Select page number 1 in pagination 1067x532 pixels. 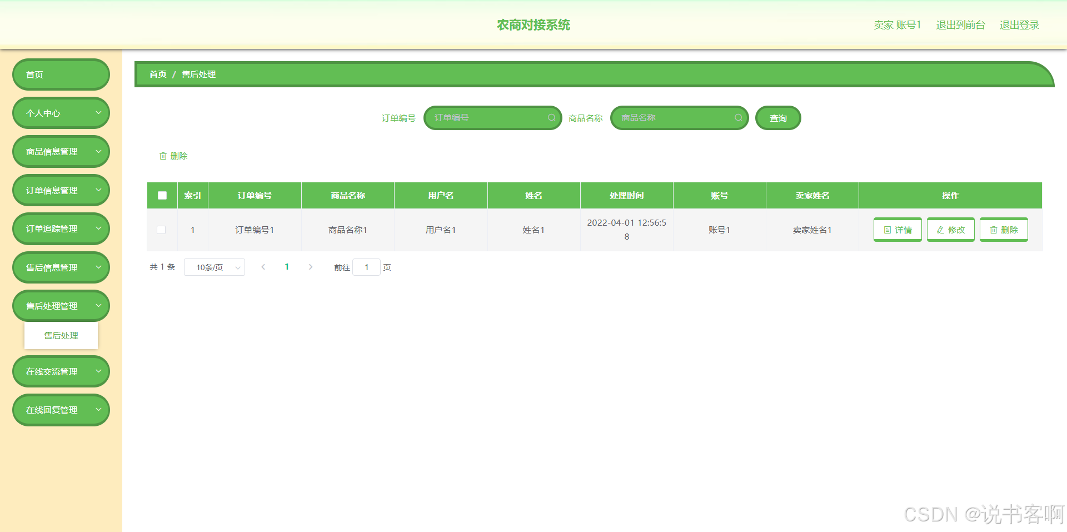tap(287, 267)
